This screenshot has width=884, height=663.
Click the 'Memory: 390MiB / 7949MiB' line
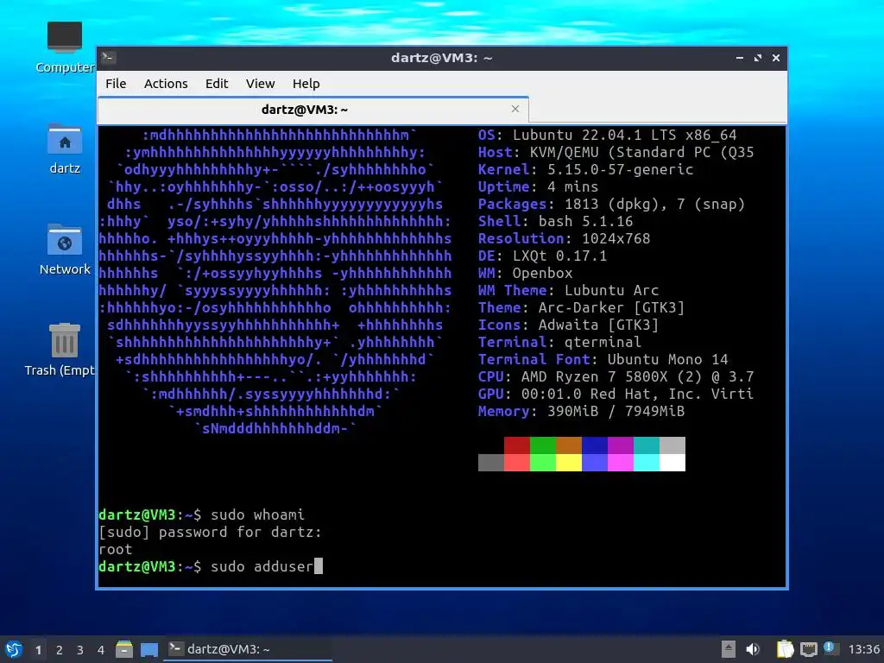pyautogui.click(x=581, y=412)
